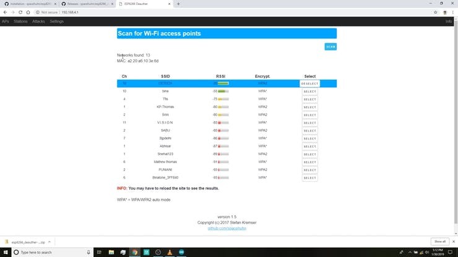Image resolution: width=458 pixels, height=257 pixels.
Task: Select the bina network
Action: [310, 91]
